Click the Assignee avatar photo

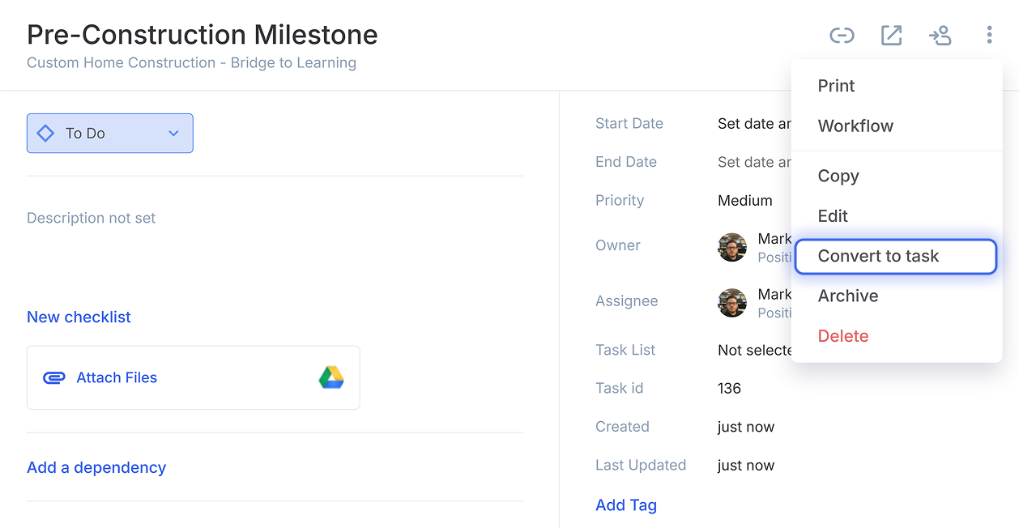[732, 303]
